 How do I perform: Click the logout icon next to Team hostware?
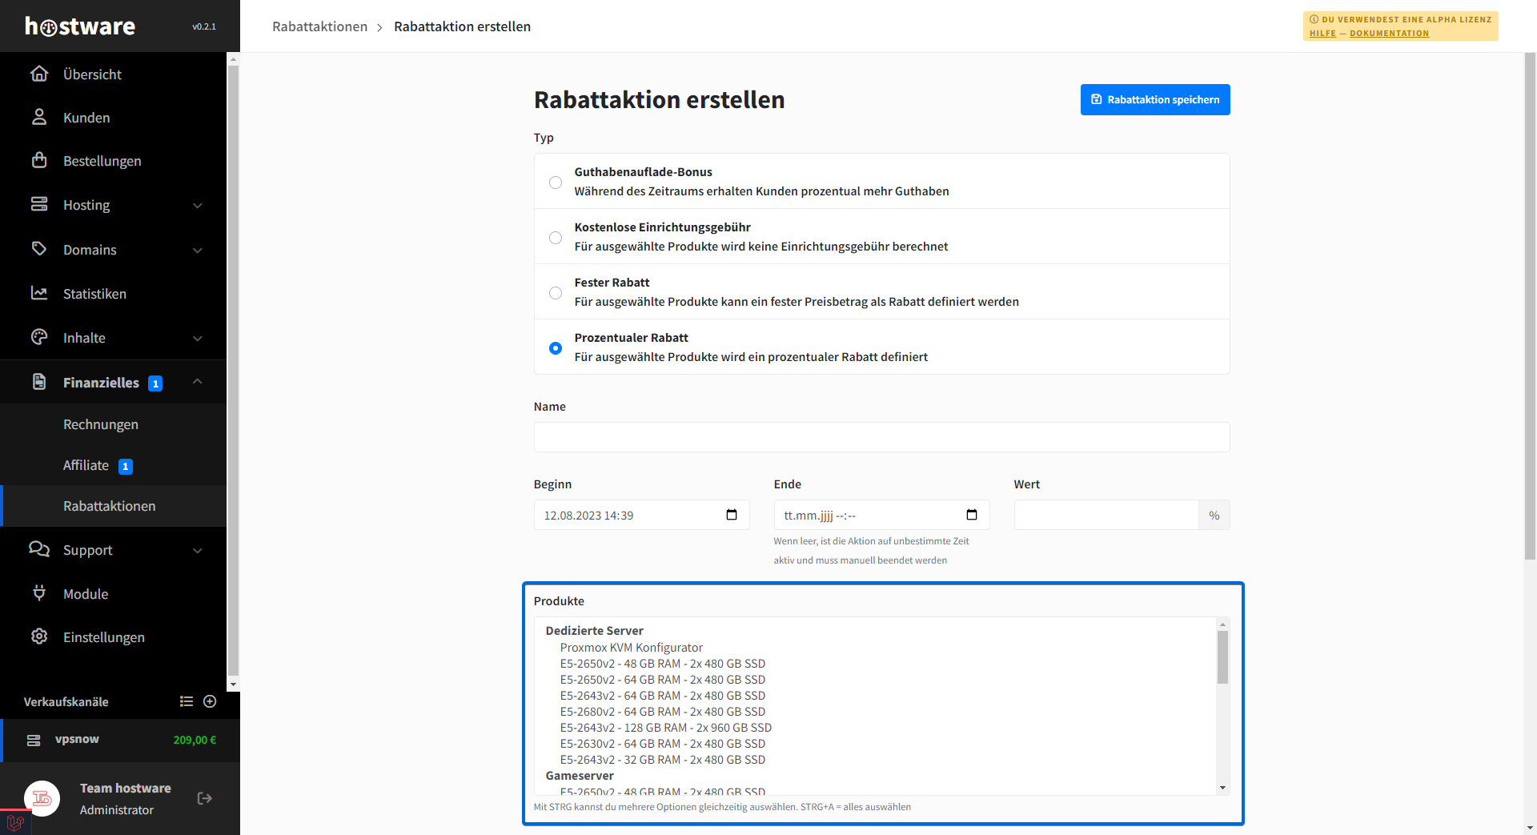(x=205, y=798)
